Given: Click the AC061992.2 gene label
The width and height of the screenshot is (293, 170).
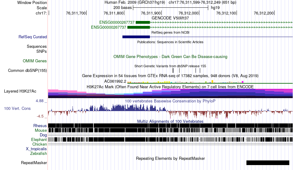Looking at the screenshot, I should pyautogui.click(x=115, y=81).
